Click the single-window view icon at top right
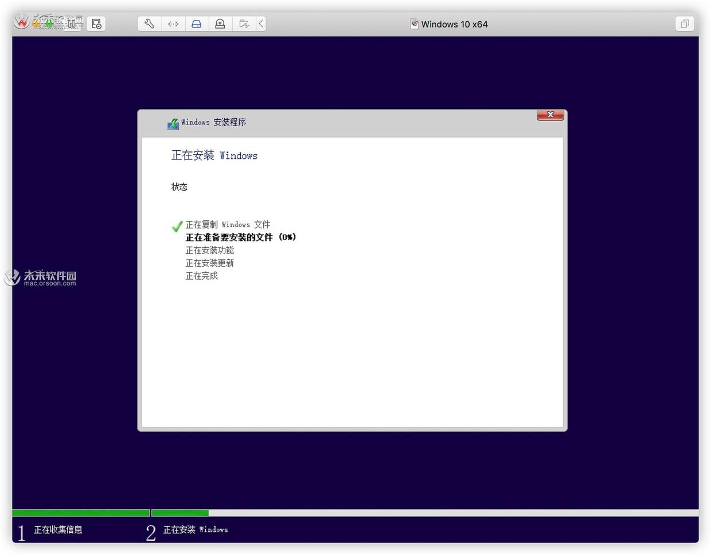Image resolution: width=711 pixels, height=555 pixels. (x=685, y=24)
